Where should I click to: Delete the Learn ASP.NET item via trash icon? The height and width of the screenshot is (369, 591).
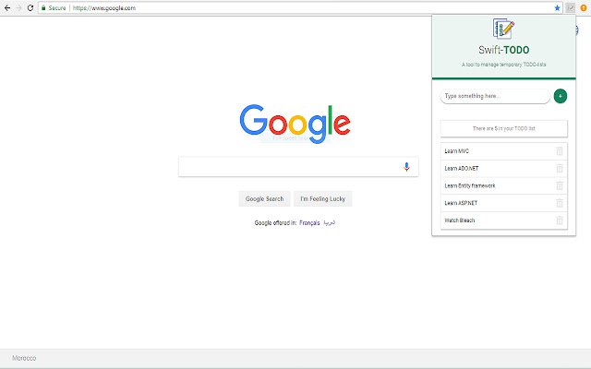[x=560, y=203]
